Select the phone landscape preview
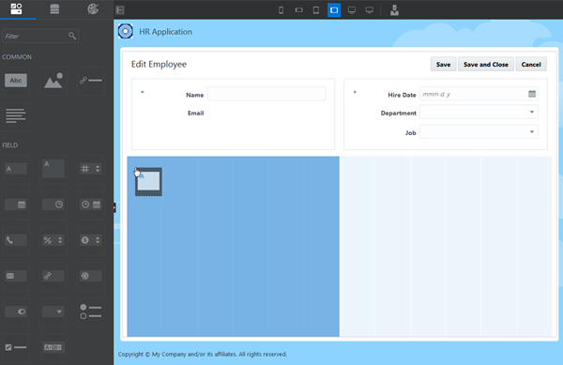The image size is (563, 365). point(298,10)
